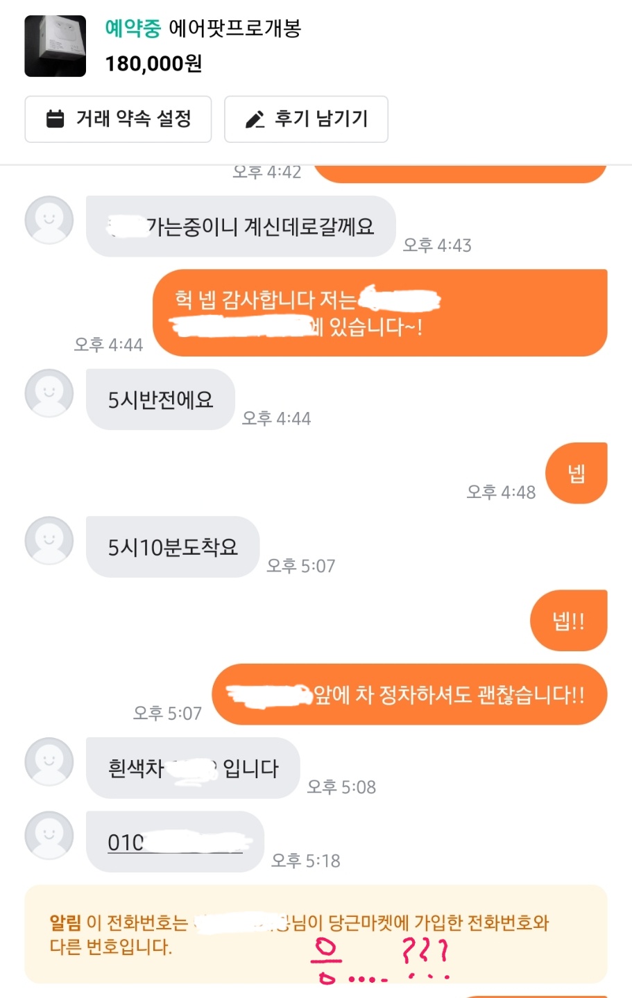This screenshot has height=998, width=632.
Task: Tap the 후기 남기기 button
Action: (306, 119)
